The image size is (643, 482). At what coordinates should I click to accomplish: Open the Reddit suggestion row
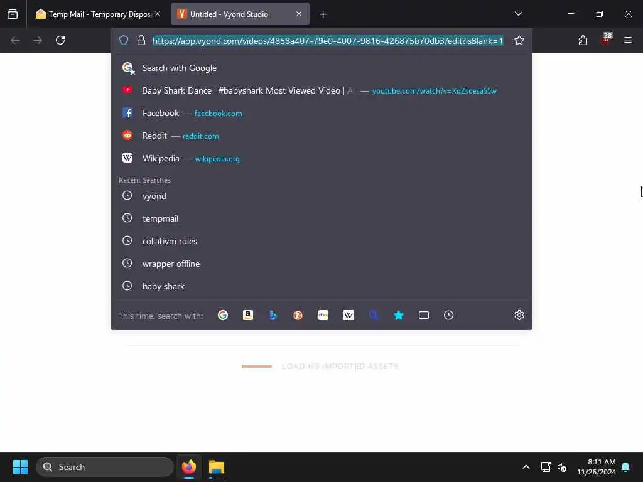pos(321,136)
